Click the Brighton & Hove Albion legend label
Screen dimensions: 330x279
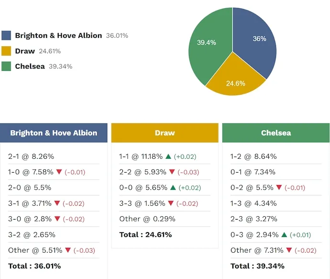point(58,35)
